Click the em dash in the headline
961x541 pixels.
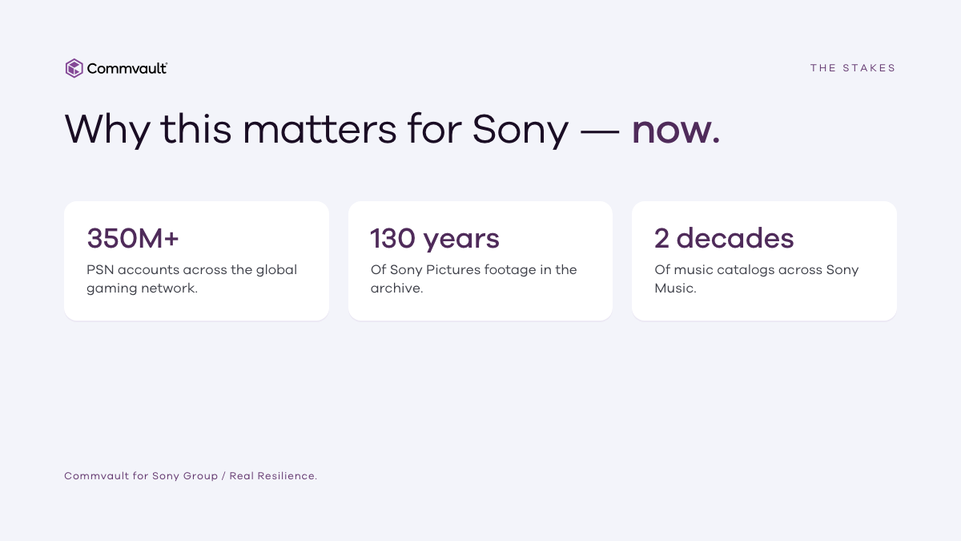click(600, 131)
